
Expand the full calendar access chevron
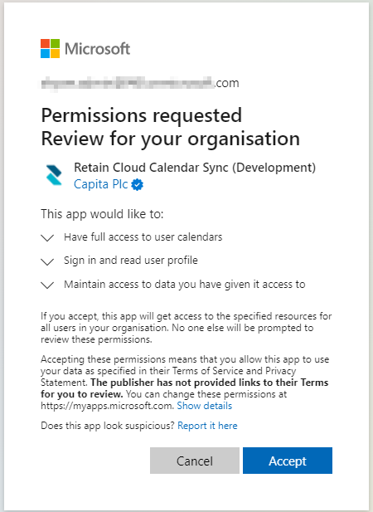(47, 237)
